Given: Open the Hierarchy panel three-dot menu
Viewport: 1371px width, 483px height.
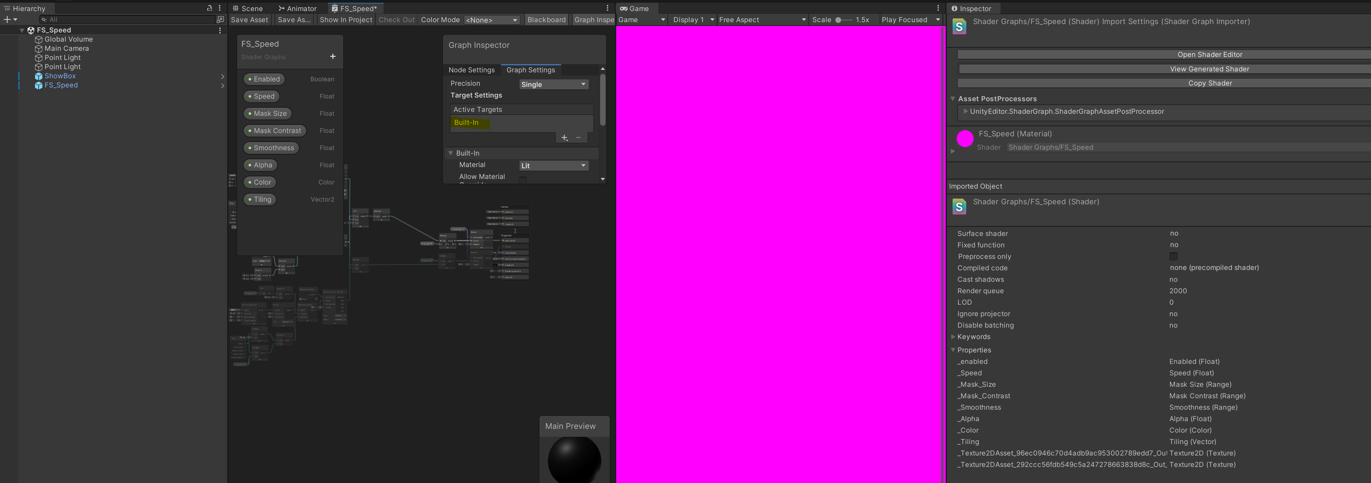Looking at the screenshot, I should 220,8.
